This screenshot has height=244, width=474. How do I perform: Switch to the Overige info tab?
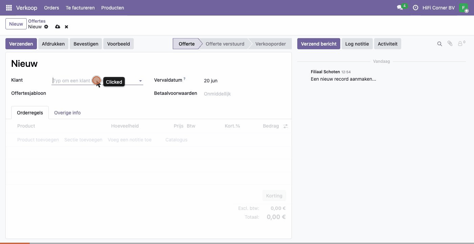click(x=67, y=113)
